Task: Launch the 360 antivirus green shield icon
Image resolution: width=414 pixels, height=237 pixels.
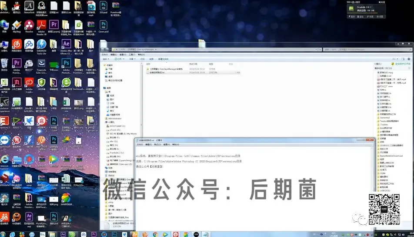Action: click(41, 83)
